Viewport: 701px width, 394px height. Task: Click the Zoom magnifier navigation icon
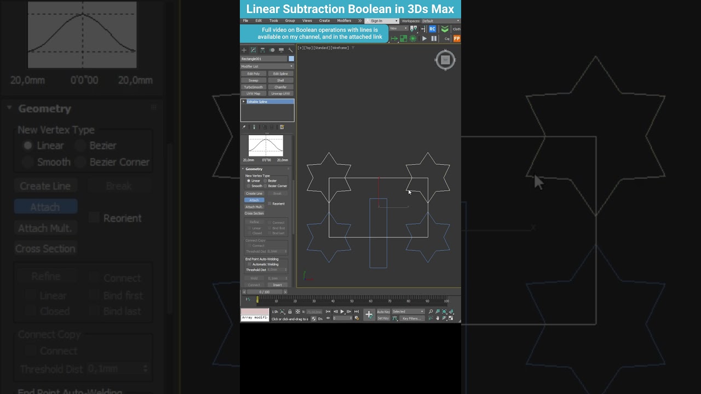point(430,311)
